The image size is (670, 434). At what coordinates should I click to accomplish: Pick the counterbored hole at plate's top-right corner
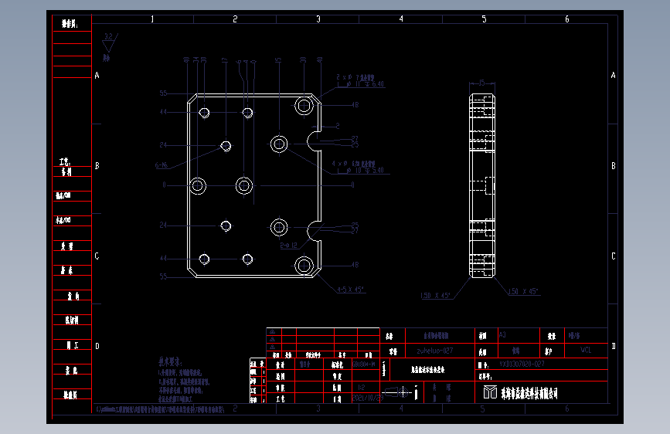tap(304, 105)
